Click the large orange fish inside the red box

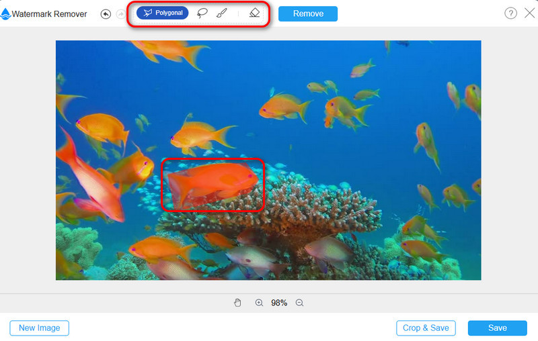pyautogui.click(x=212, y=183)
